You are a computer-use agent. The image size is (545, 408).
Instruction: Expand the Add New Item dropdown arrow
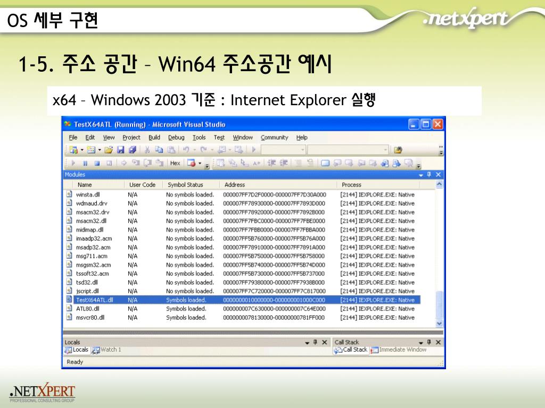tap(100, 150)
